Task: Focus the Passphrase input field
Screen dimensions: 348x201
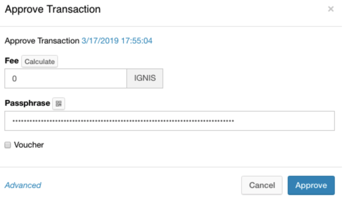Action: pos(169,121)
